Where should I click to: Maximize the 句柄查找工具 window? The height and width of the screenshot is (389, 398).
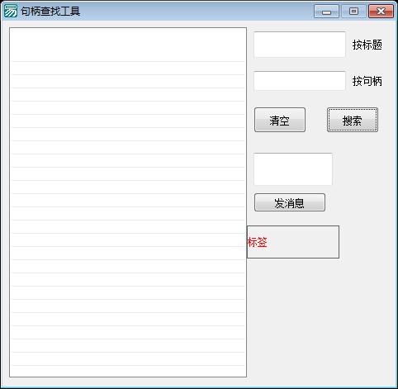[353, 12]
